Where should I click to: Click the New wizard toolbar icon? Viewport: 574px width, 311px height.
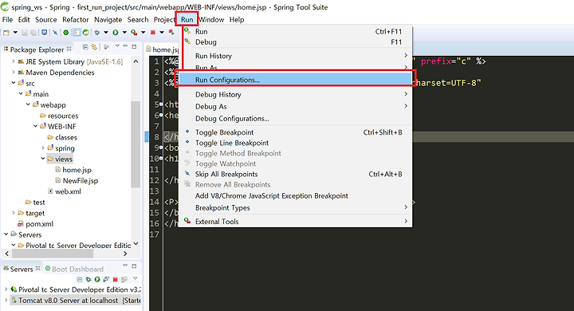point(6,33)
